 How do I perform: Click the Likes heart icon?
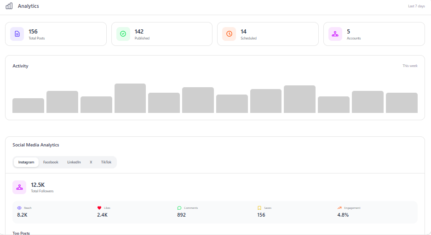click(99, 208)
